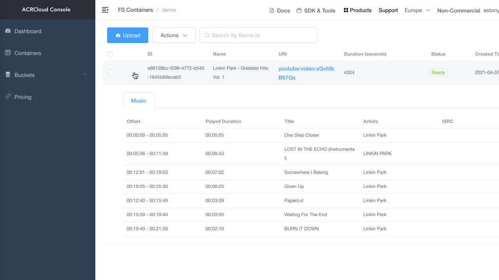Viewport: 499px width, 280px height.
Task: Open Products via its grid icon
Action: pyautogui.click(x=346, y=10)
